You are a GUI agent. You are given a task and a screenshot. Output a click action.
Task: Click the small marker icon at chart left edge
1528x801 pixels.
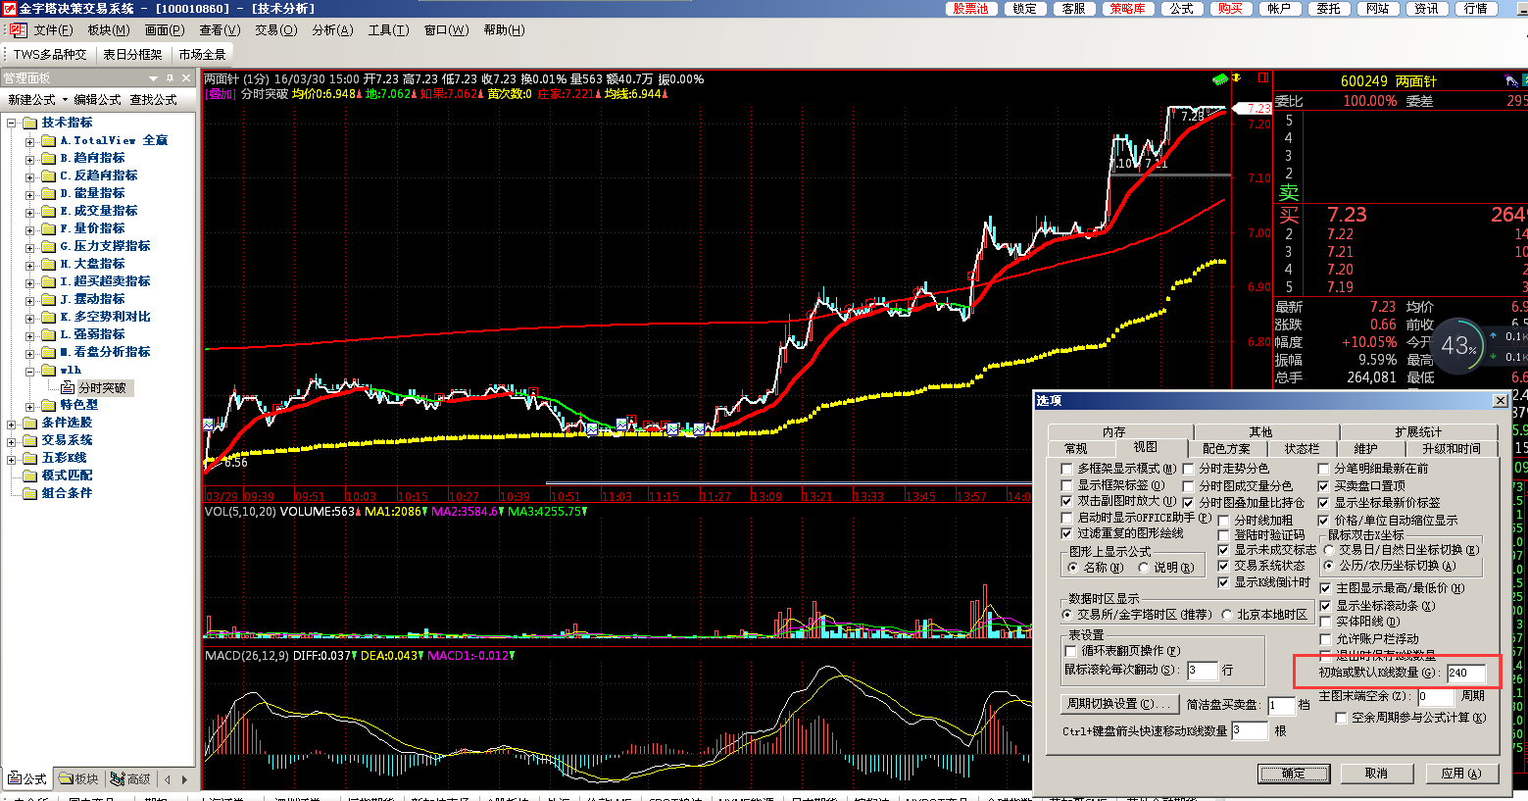coord(209,425)
